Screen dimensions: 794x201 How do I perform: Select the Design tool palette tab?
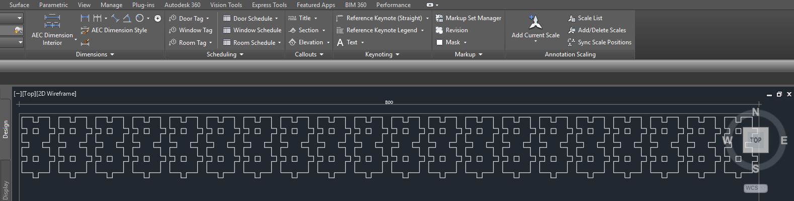[6, 129]
